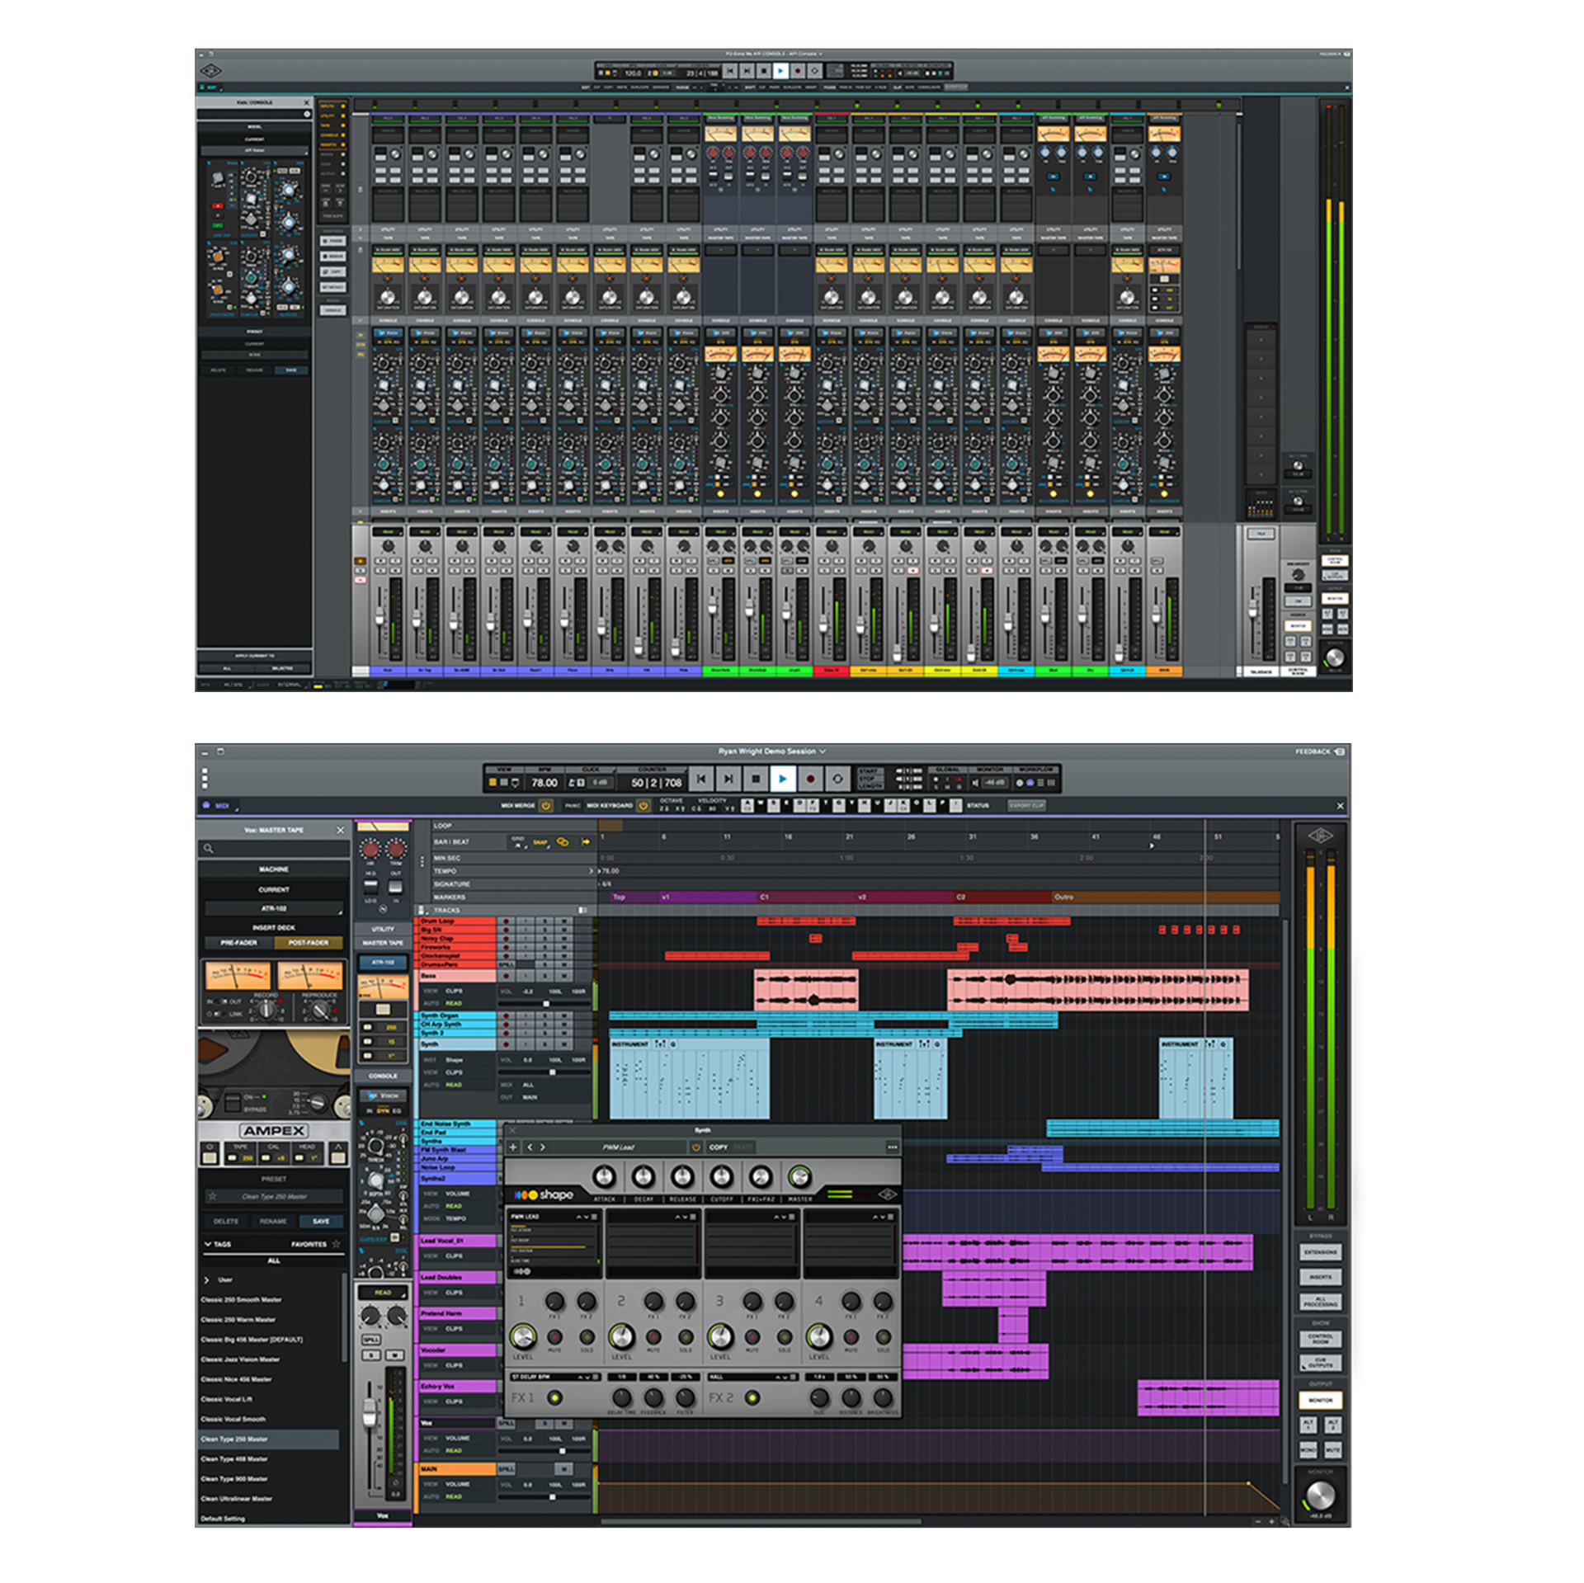This screenshot has width=1584, height=1583.
Task: Click the EXPORT CLIP button
Action: click(x=1025, y=806)
